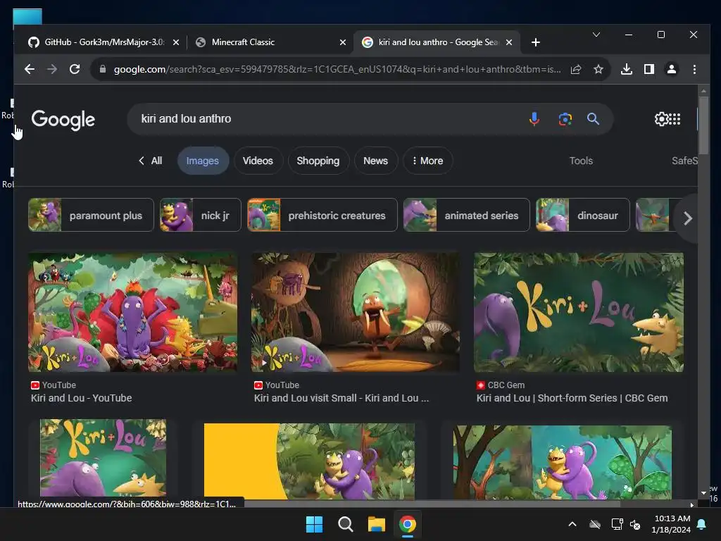Viewport: 721px width, 541px height.
Task: Bookmark this page with the star icon
Action: tap(598, 70)
